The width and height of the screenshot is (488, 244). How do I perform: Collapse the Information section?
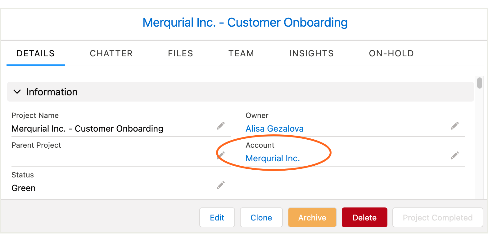tap(17, 92)
